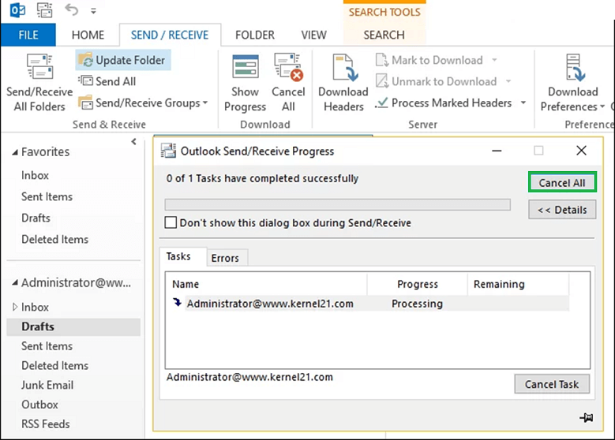Open Process Marked Headers dropdown arrow

coord(523,103)
